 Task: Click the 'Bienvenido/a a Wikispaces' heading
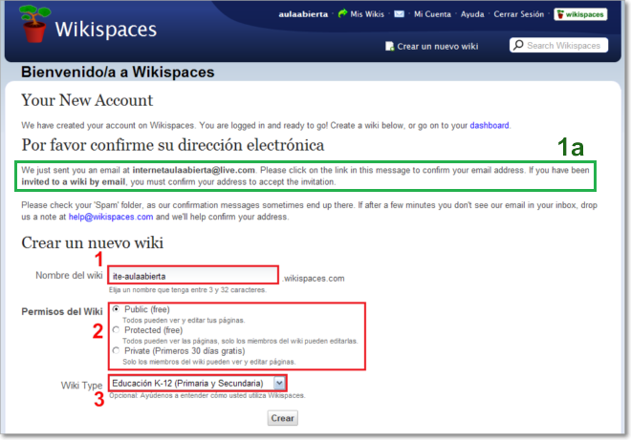point(118,72)
